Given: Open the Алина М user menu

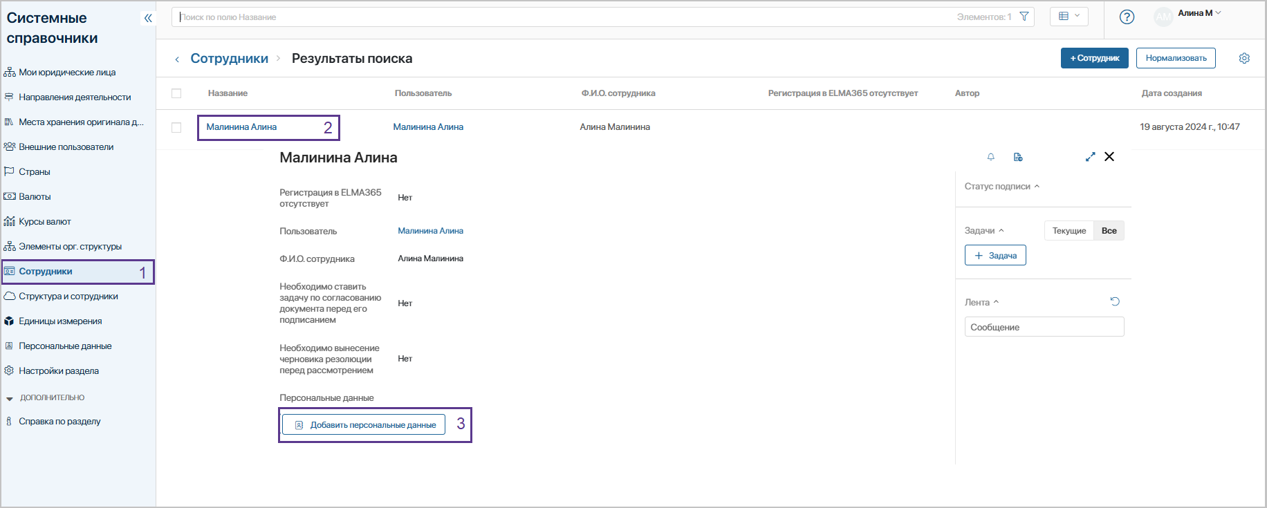Looking at the screenshot, I should coord(1199,13).
